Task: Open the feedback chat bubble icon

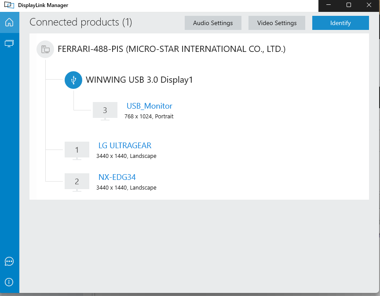Action: 9,261
